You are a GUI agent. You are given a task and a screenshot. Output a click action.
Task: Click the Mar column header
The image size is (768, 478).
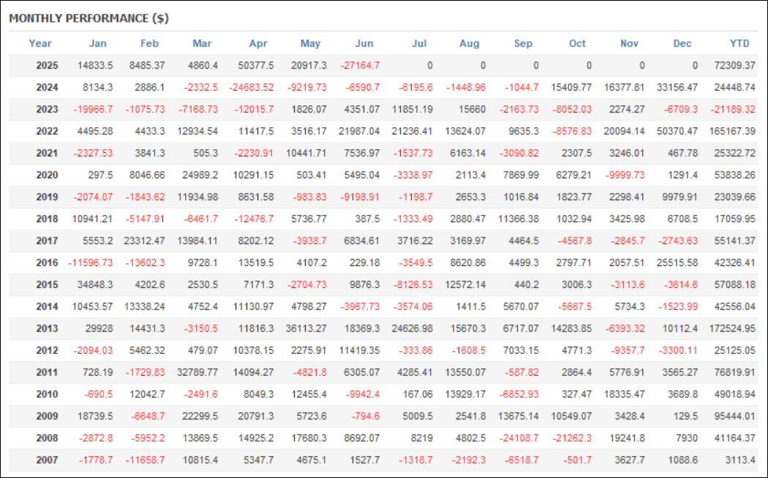202,44
